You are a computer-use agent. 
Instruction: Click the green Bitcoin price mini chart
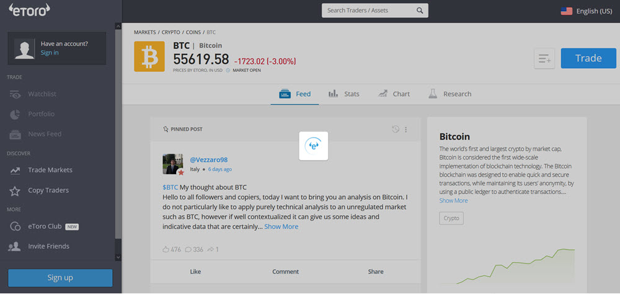click(x=507, y=267)
